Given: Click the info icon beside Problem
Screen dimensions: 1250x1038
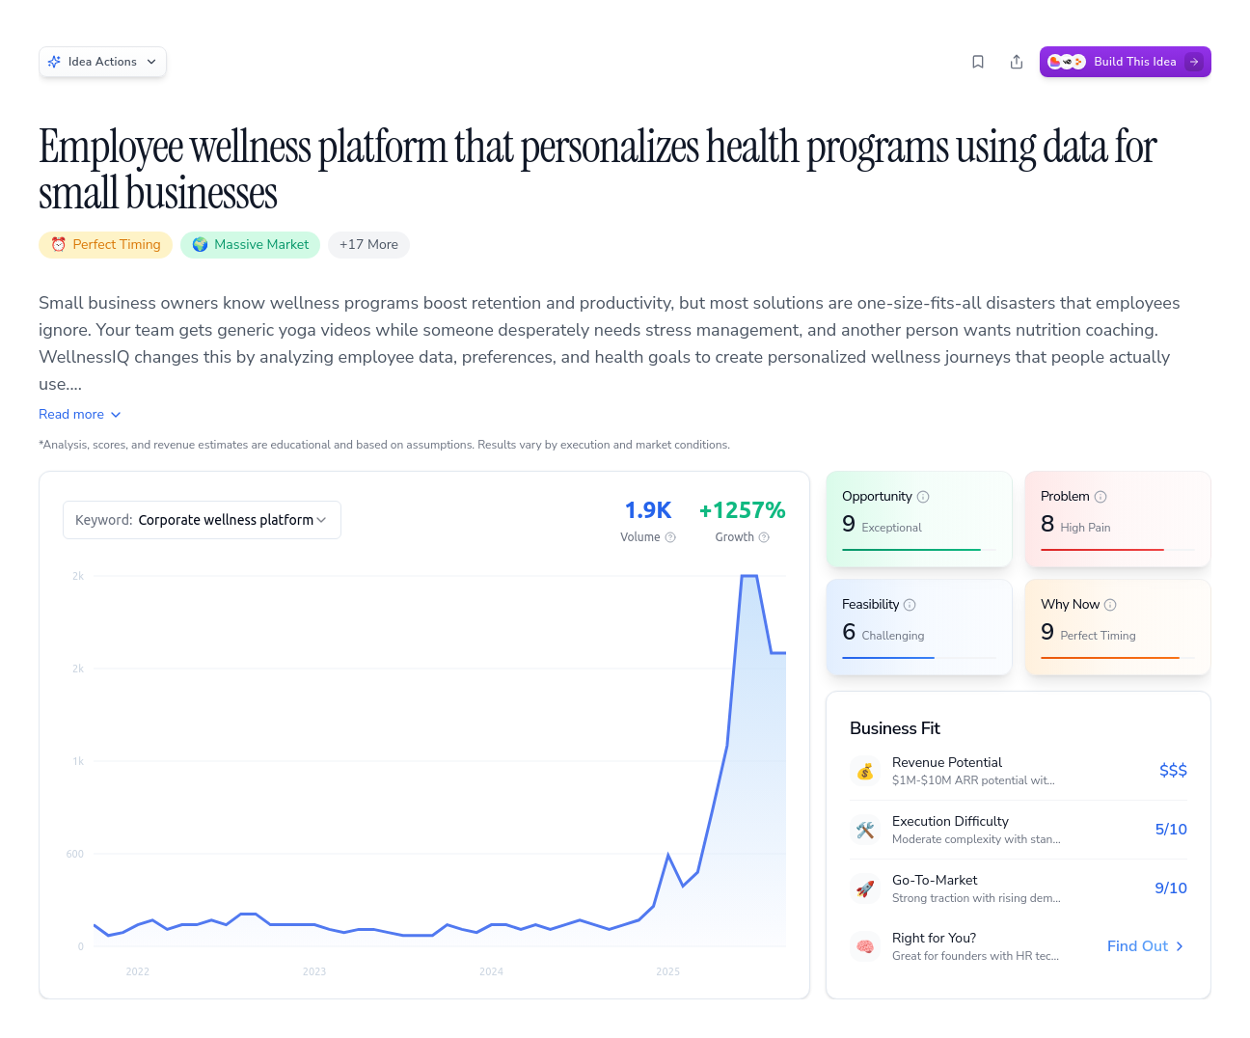Looking at the screenshot, I should coord(1101,497).
